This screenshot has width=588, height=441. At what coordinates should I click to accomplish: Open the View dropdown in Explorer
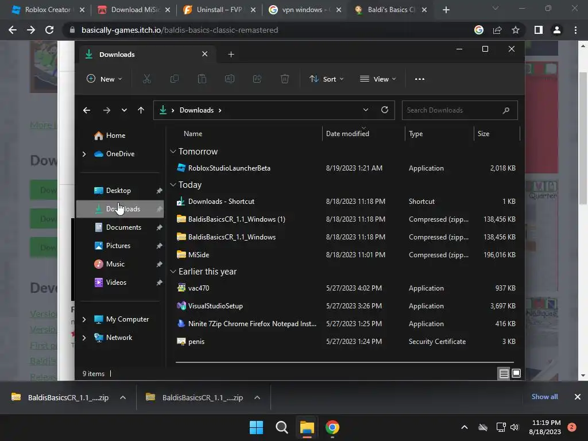click(x=378, y=79)
